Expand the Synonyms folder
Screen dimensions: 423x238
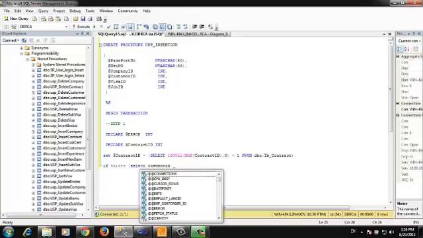coord(22,48)
